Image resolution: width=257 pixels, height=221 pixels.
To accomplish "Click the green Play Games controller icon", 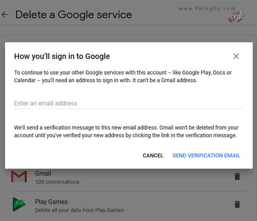I will click(19, 204).
